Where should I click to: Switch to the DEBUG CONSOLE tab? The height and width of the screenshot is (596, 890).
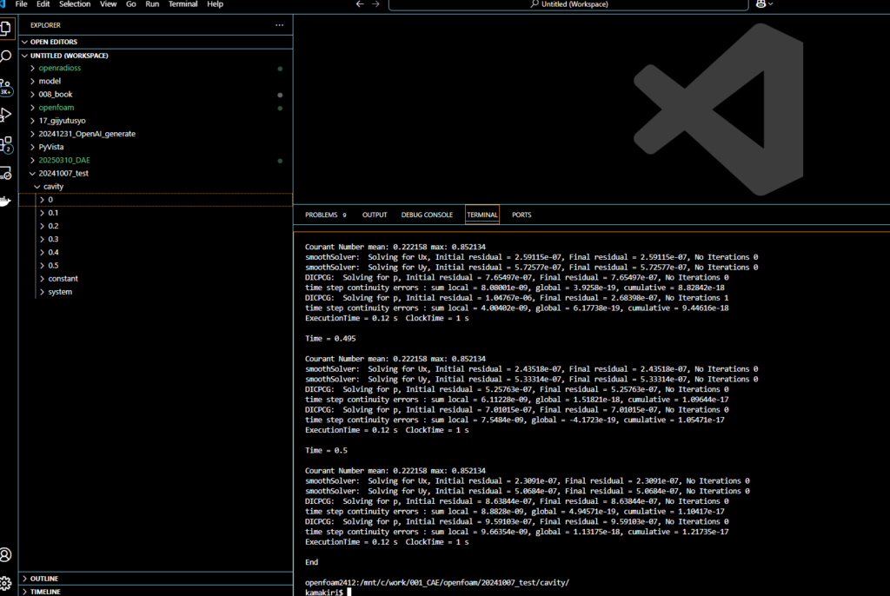coord(426,215)
